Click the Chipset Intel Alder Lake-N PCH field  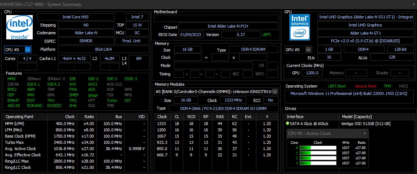pyautogui.click(x=228, y=26)
